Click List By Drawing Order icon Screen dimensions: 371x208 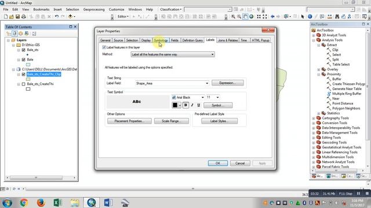[9, 34]
